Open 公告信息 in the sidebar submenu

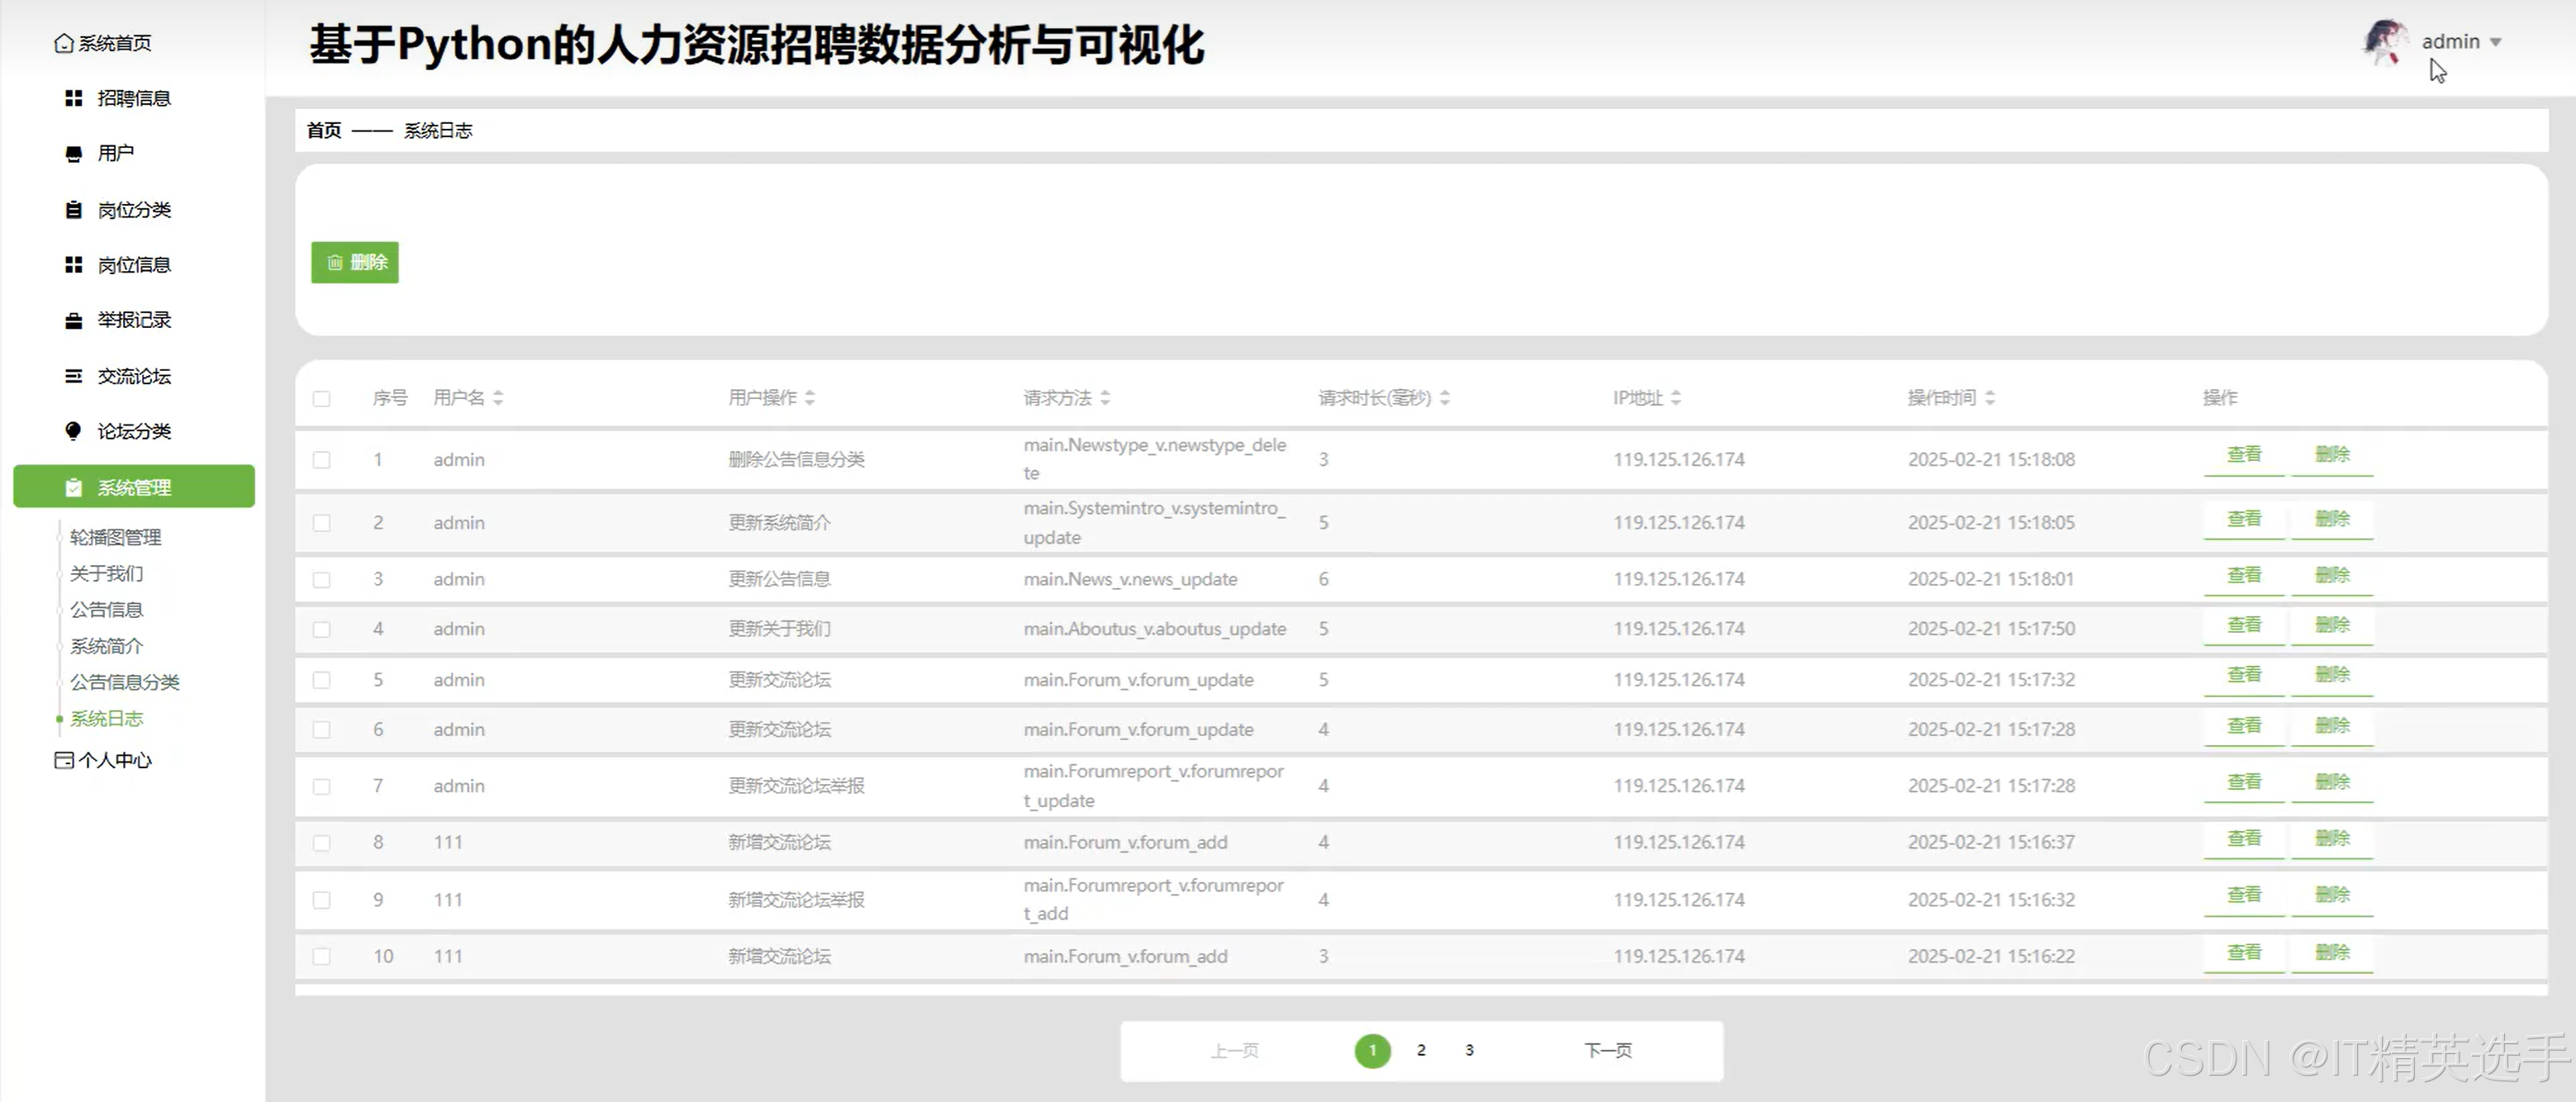(x=106, y=610)
